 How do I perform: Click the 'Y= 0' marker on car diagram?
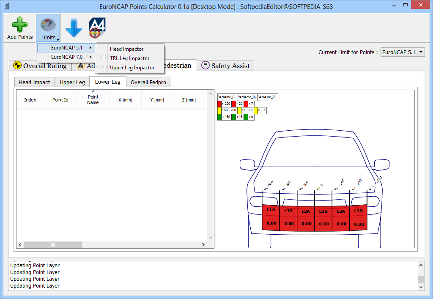click(320, 187)
